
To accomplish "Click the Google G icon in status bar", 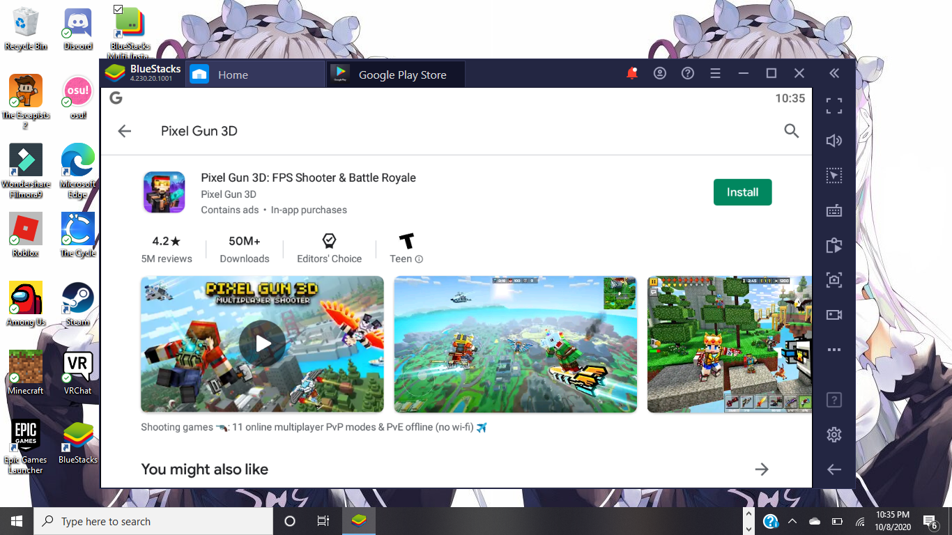I will coord(116,98).
